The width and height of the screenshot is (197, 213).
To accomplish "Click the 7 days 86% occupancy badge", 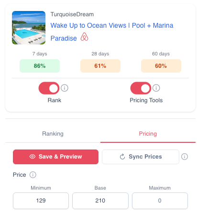I will pos(40,66).
